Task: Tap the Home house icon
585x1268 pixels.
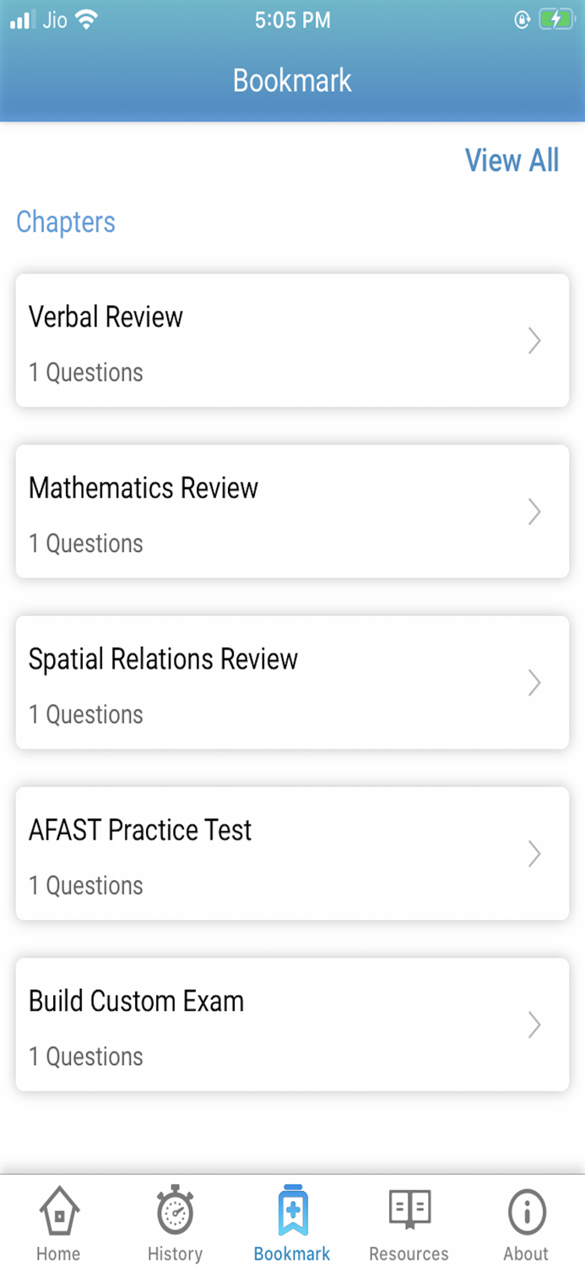Action: click(x=58, y=1212)
